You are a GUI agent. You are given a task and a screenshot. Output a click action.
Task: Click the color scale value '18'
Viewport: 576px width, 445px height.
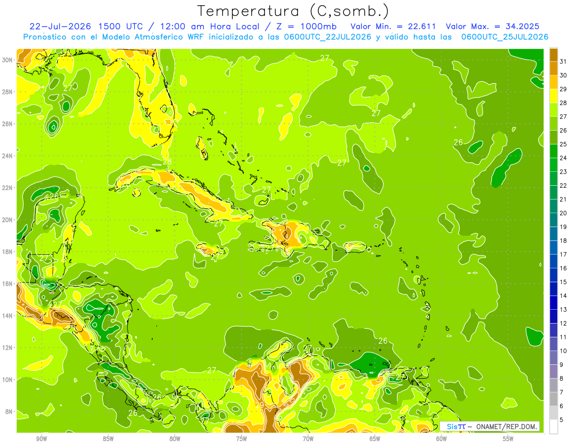(564, 241)
